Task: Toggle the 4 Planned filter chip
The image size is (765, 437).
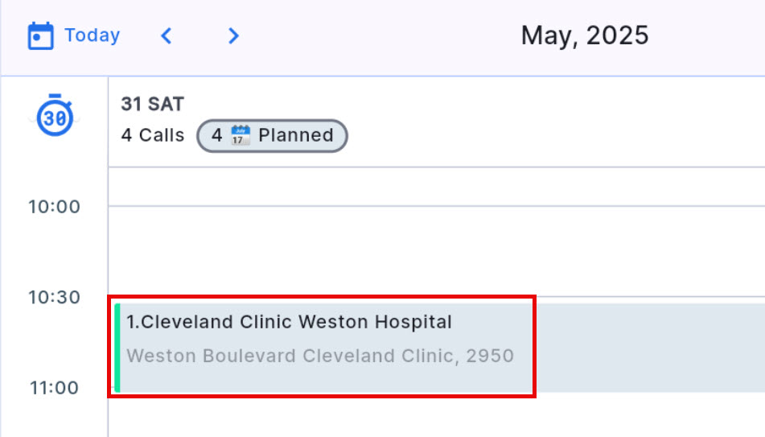Action: [272, 135]
